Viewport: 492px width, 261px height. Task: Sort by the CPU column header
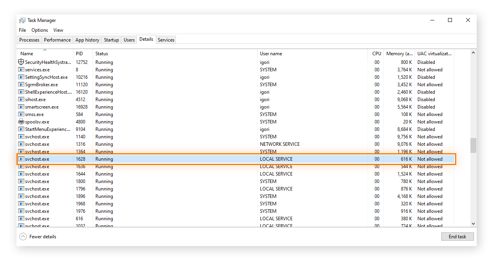pos(375,54)
